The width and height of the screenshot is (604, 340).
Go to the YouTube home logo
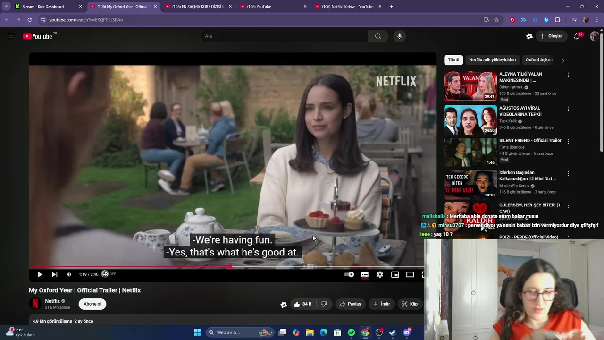[38, 36]
